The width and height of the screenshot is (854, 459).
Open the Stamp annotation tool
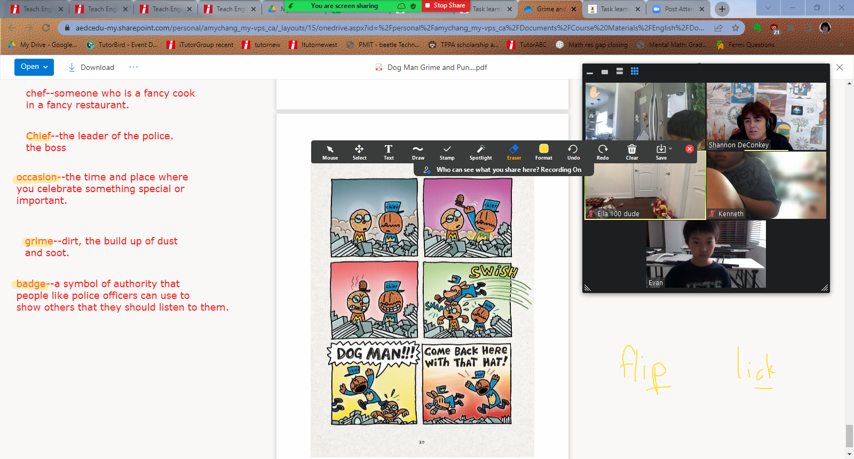(x=447, y=152)
